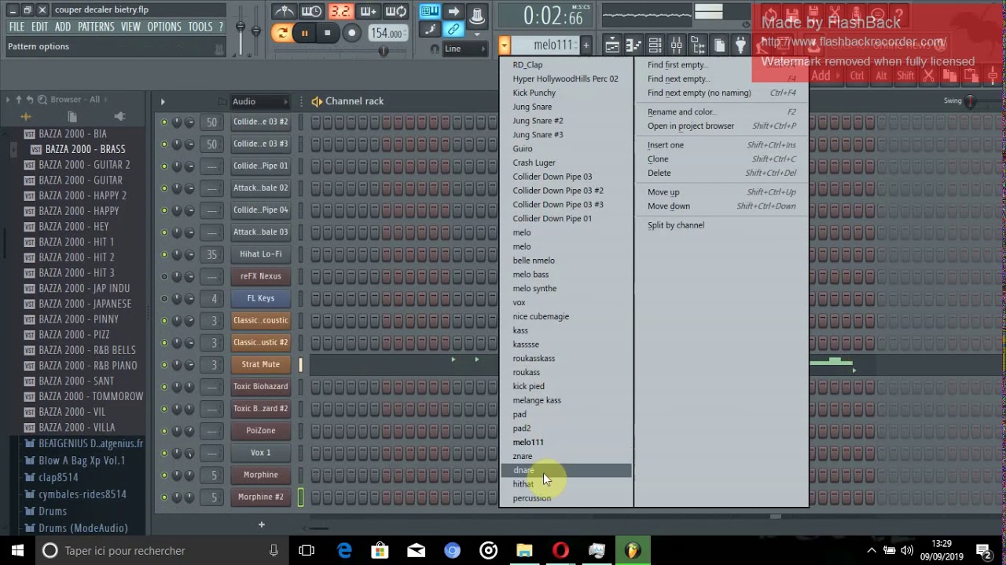Toggle mute LED of Morphine channel
This screenshot has width=1006, height=565.
pyautogui.click(x=164, y=475)
